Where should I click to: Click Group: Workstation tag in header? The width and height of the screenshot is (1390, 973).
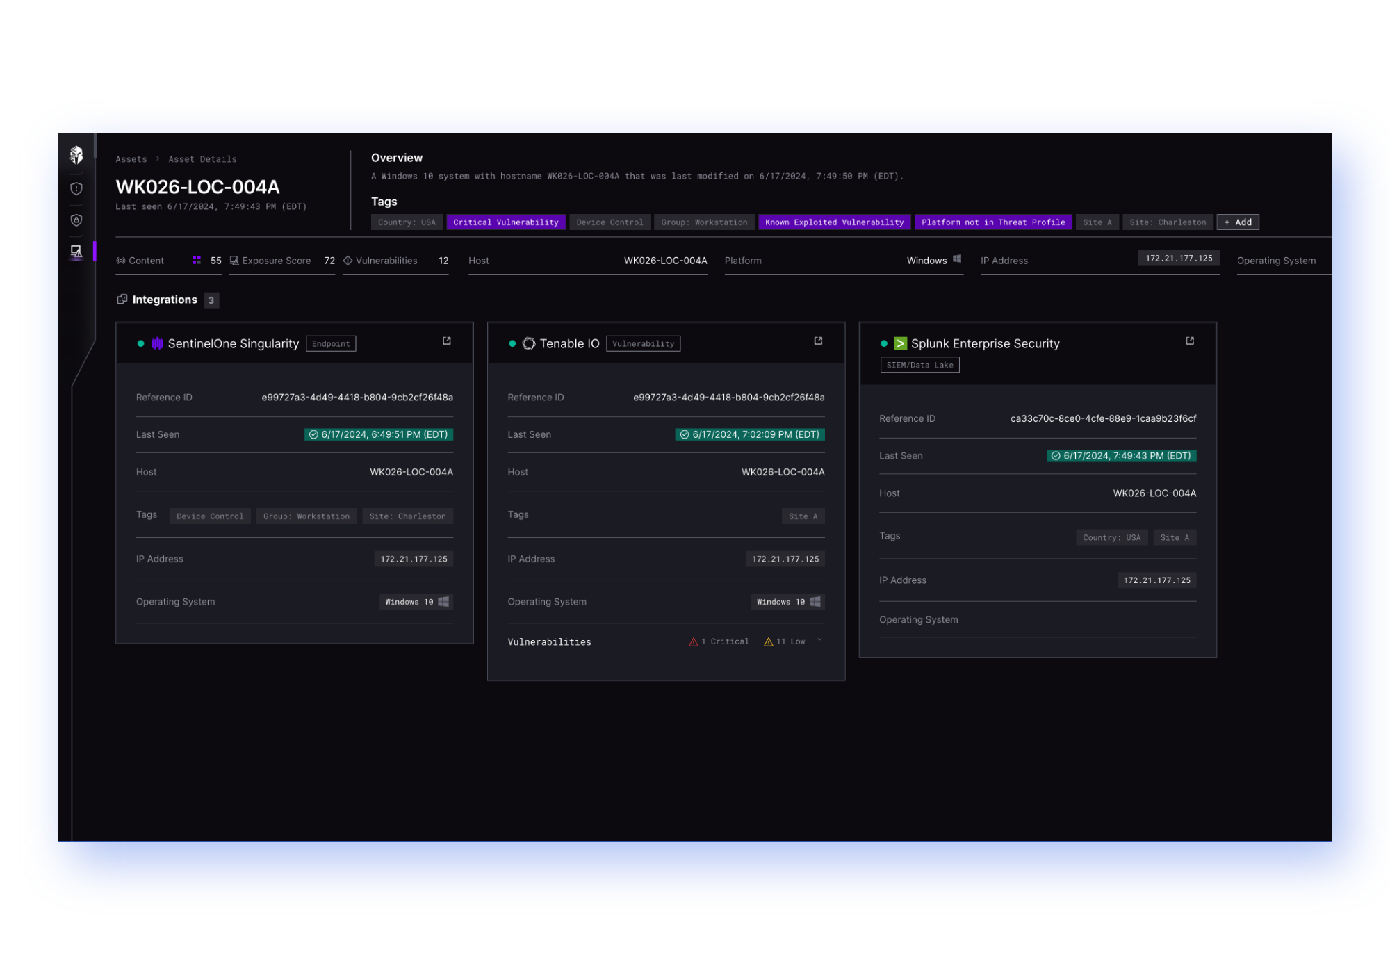(x=704, y=222)
